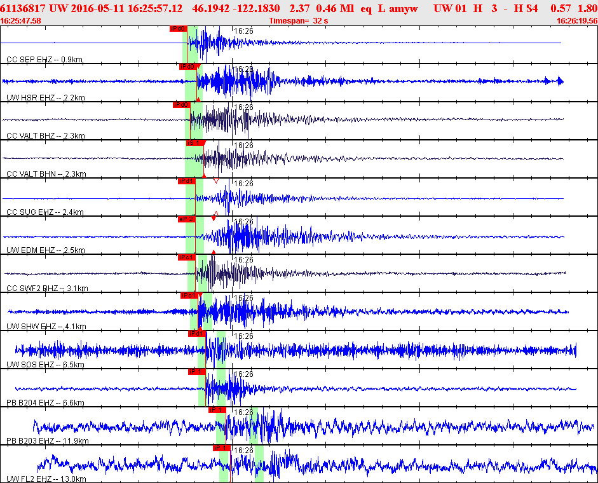Click the 16:26 time mark on SEP trace

(243, 31)
